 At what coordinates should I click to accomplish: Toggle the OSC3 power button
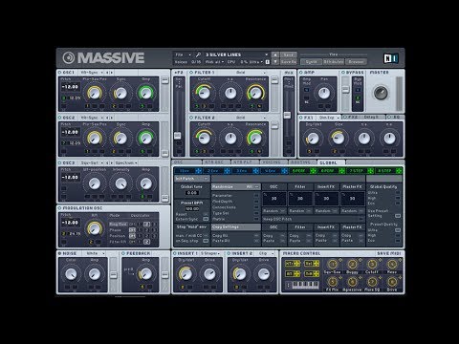[60, 163]
